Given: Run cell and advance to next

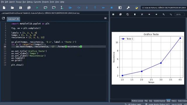Looking at the screenshot, I should [x=54, y=8].
